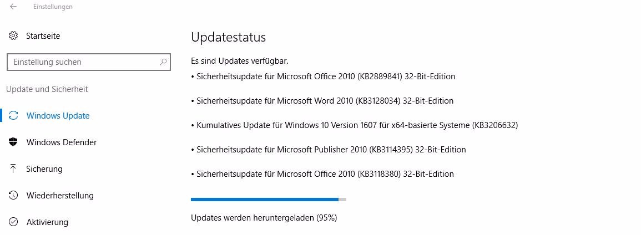The width and height of the screenshot is (641, 235).
Task: Focus the Einstellung suchen search box
Action: 89,62
